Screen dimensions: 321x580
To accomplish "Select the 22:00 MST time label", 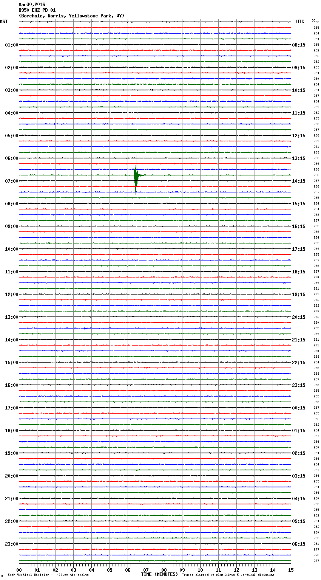I will pos(11,521).
